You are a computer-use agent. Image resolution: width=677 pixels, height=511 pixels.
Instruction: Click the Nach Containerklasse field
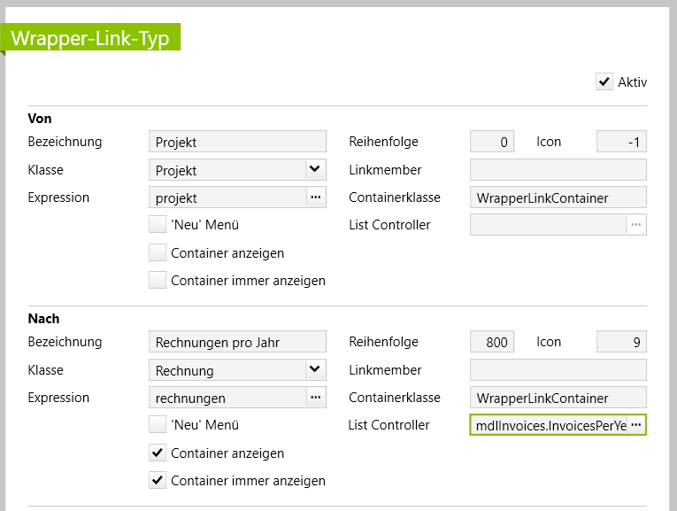point(558,398)
